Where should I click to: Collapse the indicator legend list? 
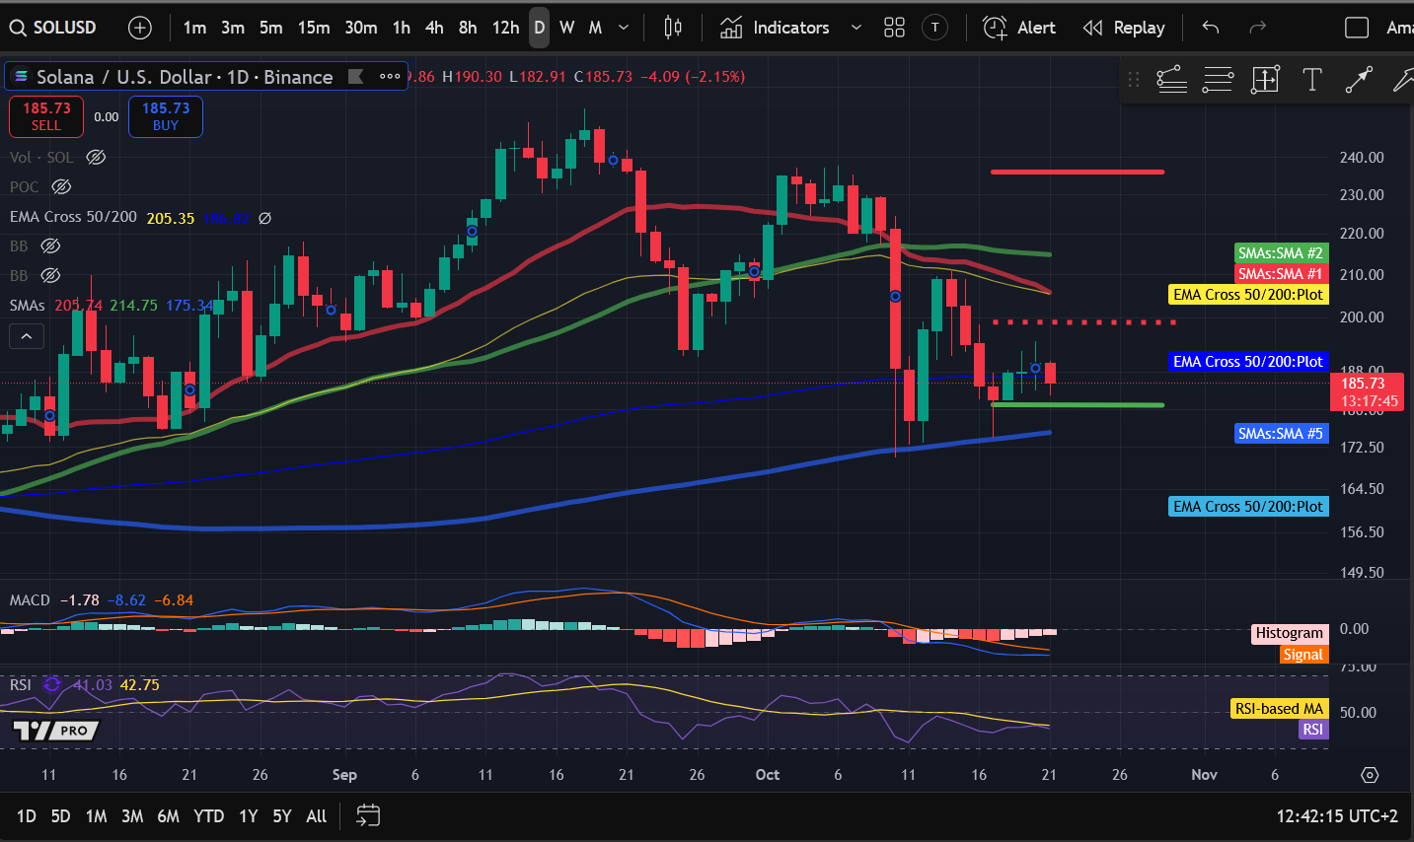pos(27,337)
